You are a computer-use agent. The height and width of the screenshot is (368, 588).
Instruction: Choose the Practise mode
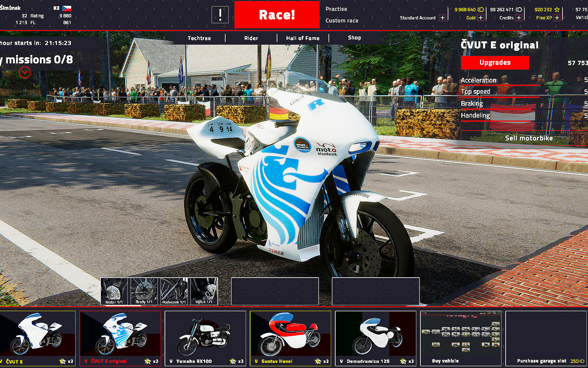click(x=336, y=9)
